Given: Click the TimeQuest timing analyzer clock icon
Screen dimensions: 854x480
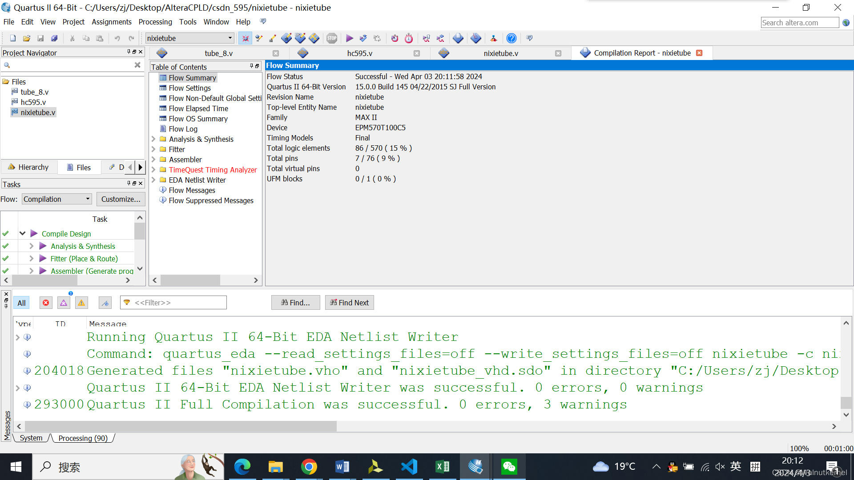Looking at the screenshot, I should click(x=408, y=38).
